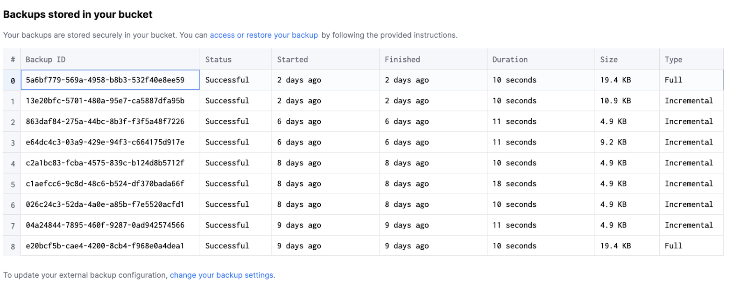This screenshot has width=747, height=294.
Task: Click the Status column header
Action: [218, 60]
